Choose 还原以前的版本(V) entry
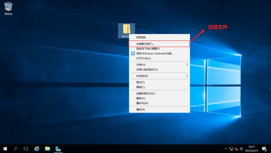271x153 pixels. click(x=159, y=69)
